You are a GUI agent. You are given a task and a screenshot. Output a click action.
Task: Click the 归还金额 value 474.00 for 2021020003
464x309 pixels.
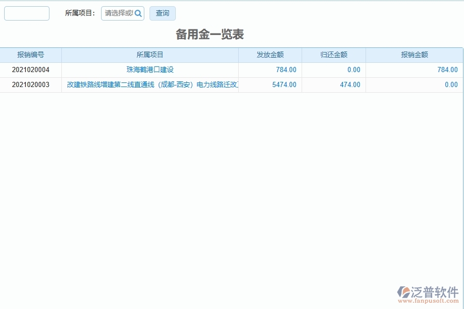coord(352,84)
